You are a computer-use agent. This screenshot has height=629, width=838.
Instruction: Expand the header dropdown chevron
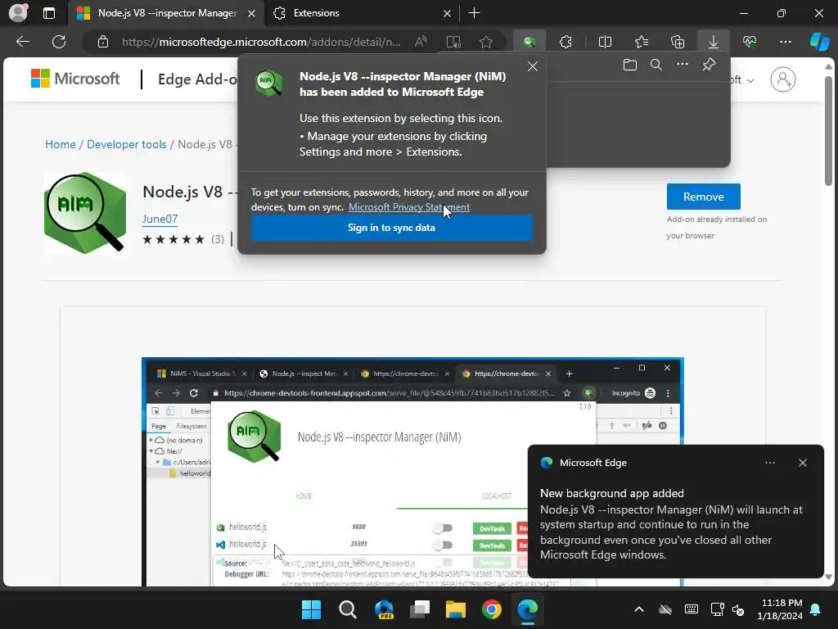(750, 80)
